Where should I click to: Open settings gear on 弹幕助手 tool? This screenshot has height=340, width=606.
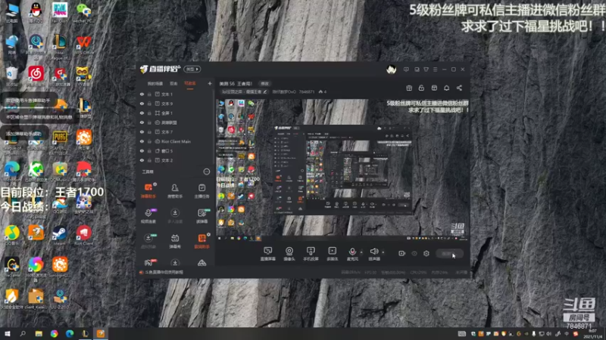point(155,184)
